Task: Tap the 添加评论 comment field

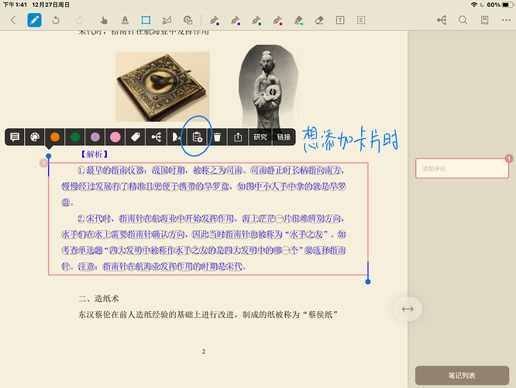Action: click(462, 168)
